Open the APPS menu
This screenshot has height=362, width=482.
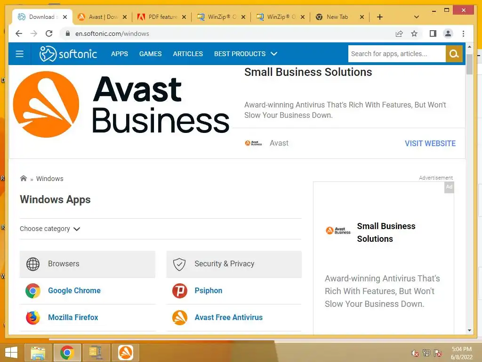(119, 54)
